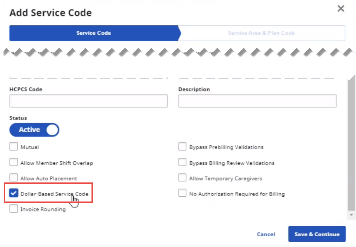Image resolution: width=356 pixels, height=247 pixels.
Task: Enable Allow Auto Placement checkbox
Action: point(14,178)
